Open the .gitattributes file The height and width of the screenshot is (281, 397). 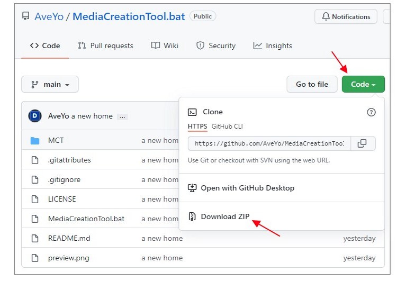pyautogui.click(x=69, y=160)
